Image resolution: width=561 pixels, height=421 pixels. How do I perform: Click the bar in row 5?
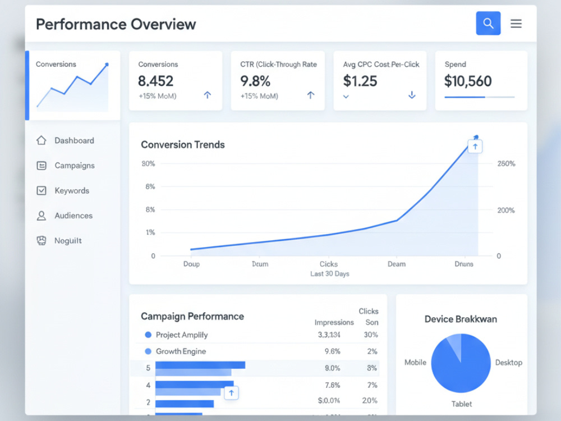200,368
